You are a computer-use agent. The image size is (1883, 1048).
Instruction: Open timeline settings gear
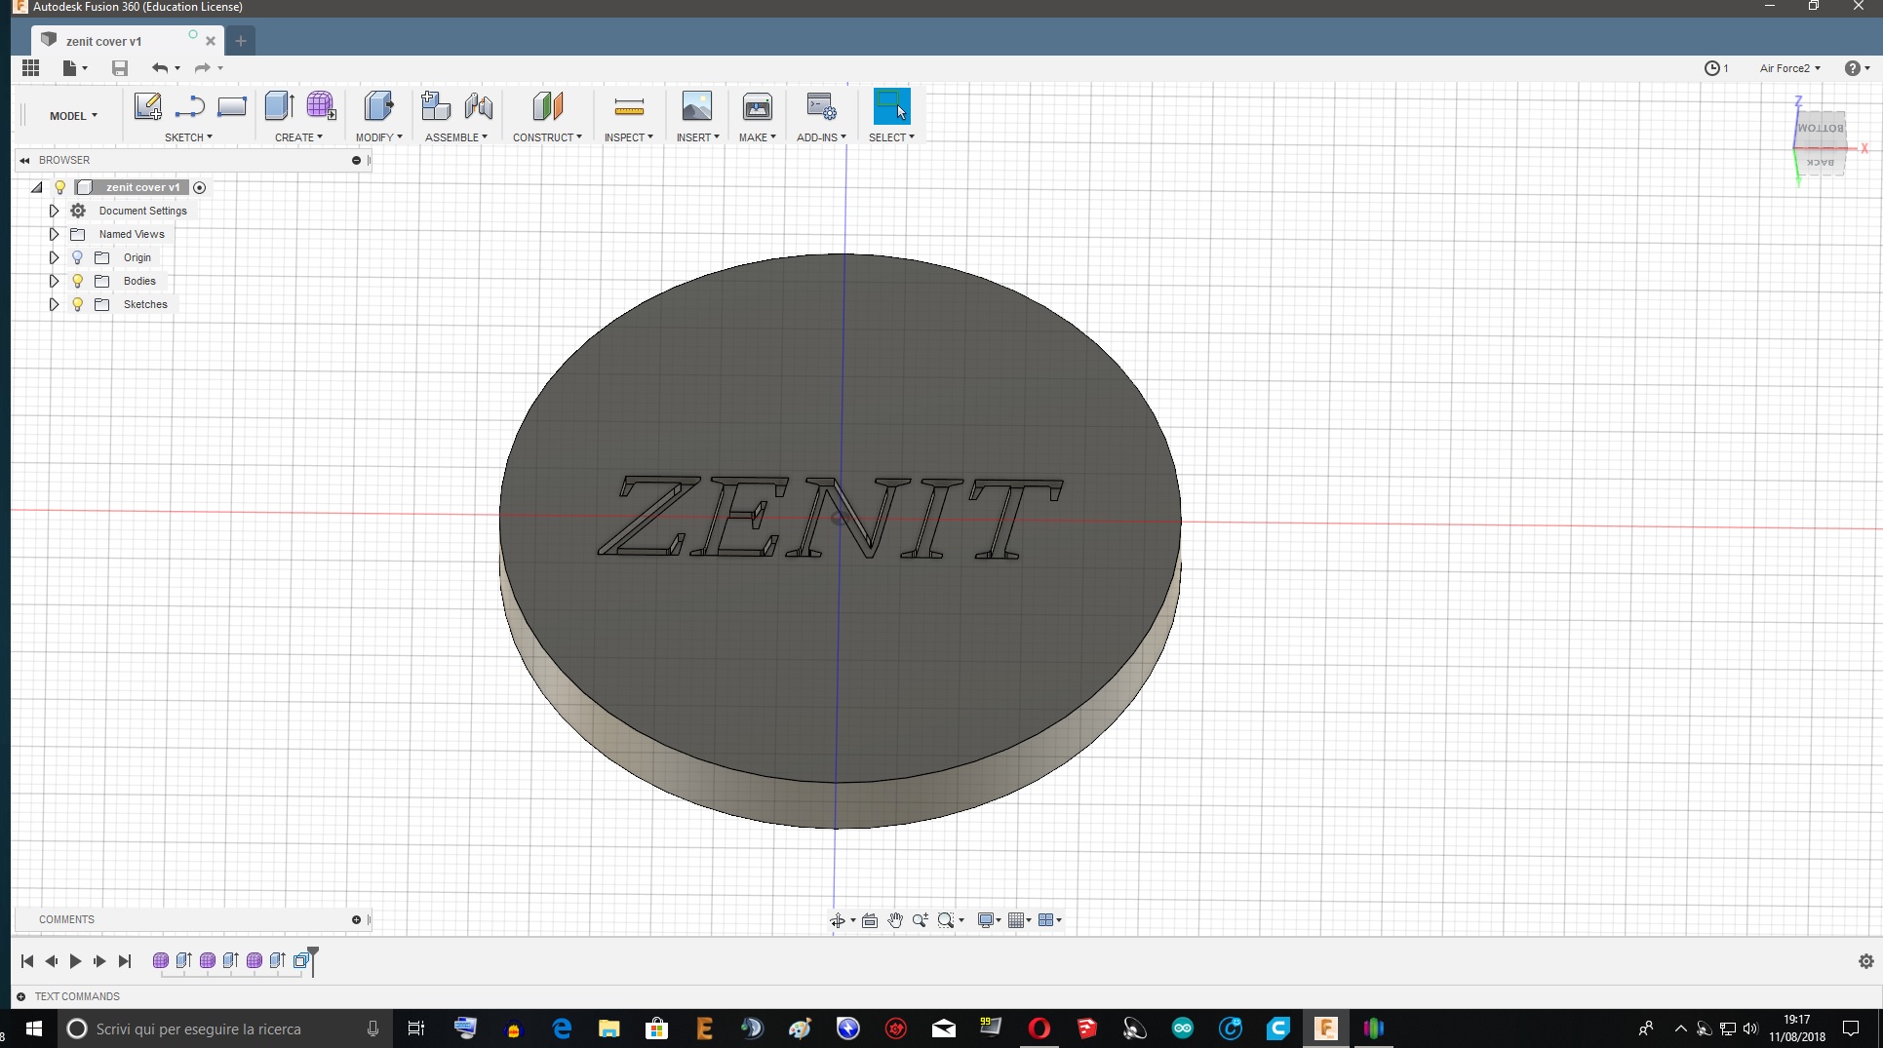[1865, 961]
